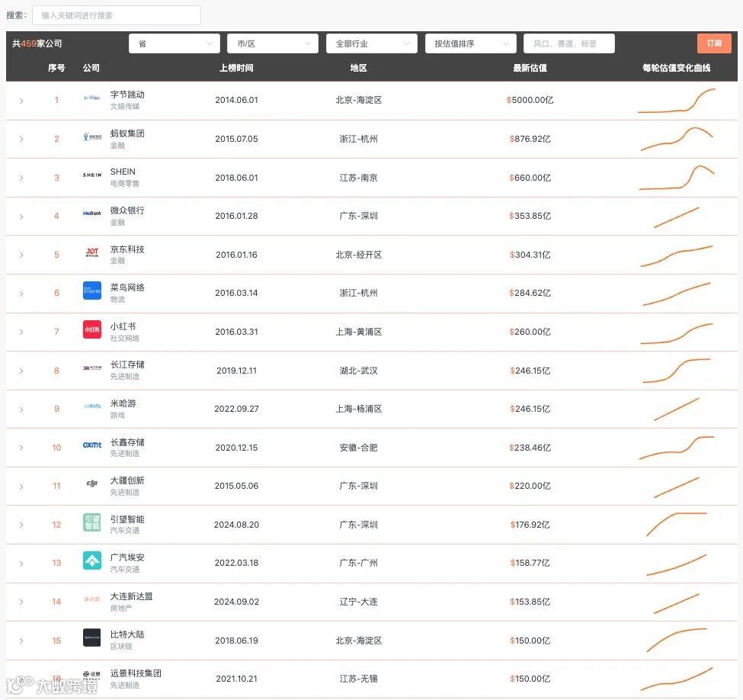
Task: Click the 字节跳动 company logo
Action: tap(92, 98)
